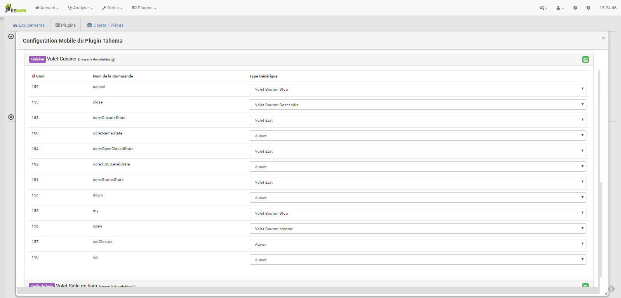Click command id 158
The height and width of the screenshot is (298, 621).
tap(35, 257)
